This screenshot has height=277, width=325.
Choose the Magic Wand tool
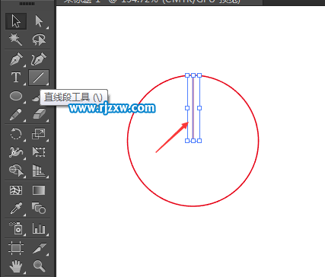click(16, 40)
